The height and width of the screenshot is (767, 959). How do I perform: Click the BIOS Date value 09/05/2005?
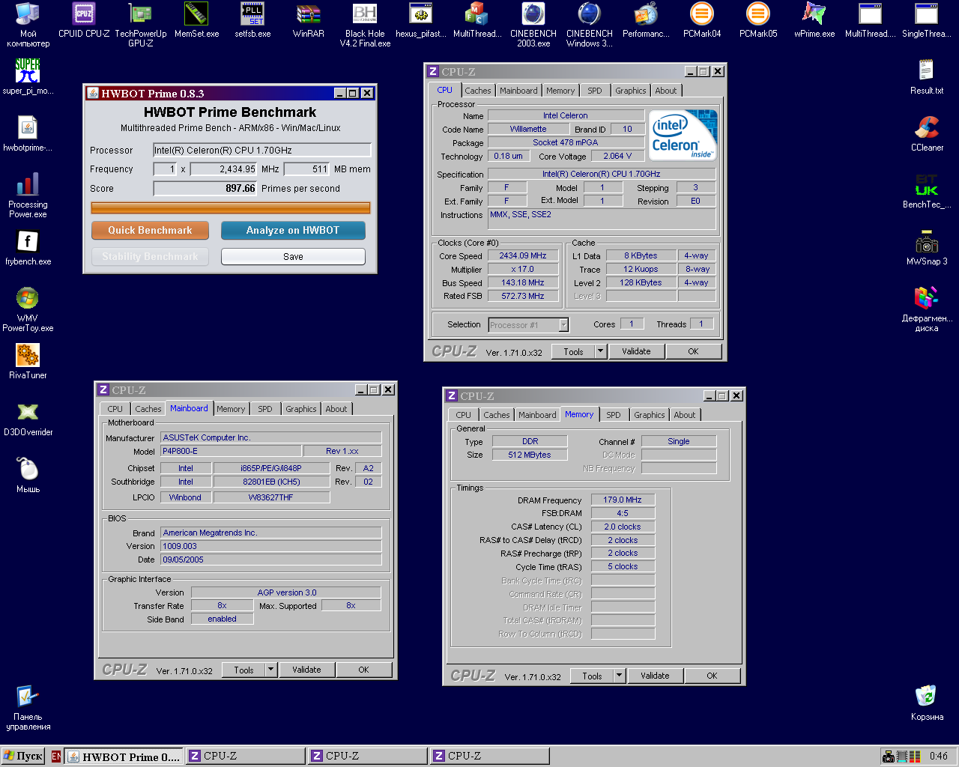pyautogui.click(x=271, y=560)
